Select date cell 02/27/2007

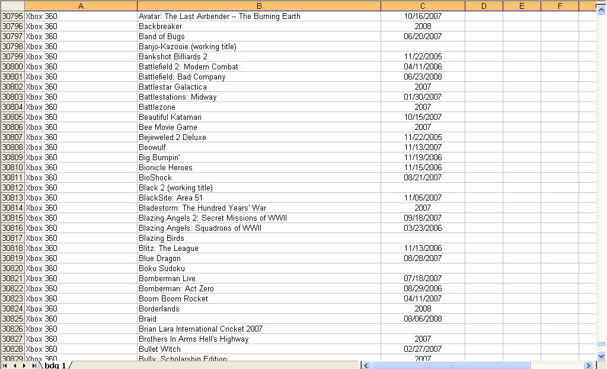423,349
